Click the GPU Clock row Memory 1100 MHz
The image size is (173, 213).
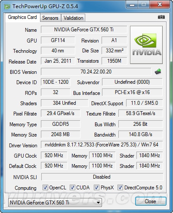(102, 155)
